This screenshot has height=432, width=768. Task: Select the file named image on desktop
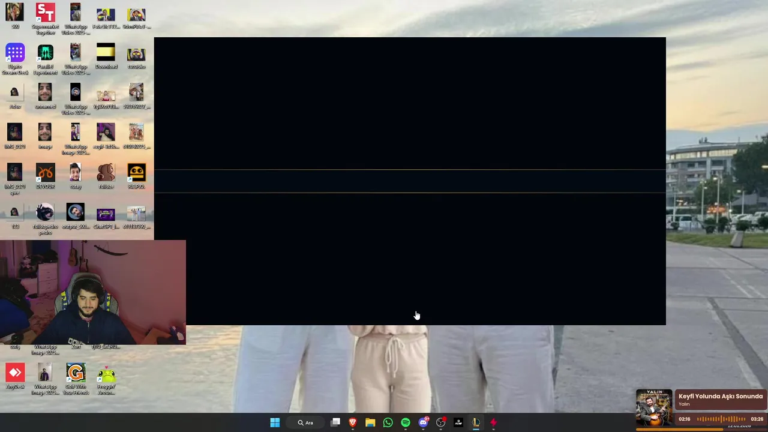(45, 136)
